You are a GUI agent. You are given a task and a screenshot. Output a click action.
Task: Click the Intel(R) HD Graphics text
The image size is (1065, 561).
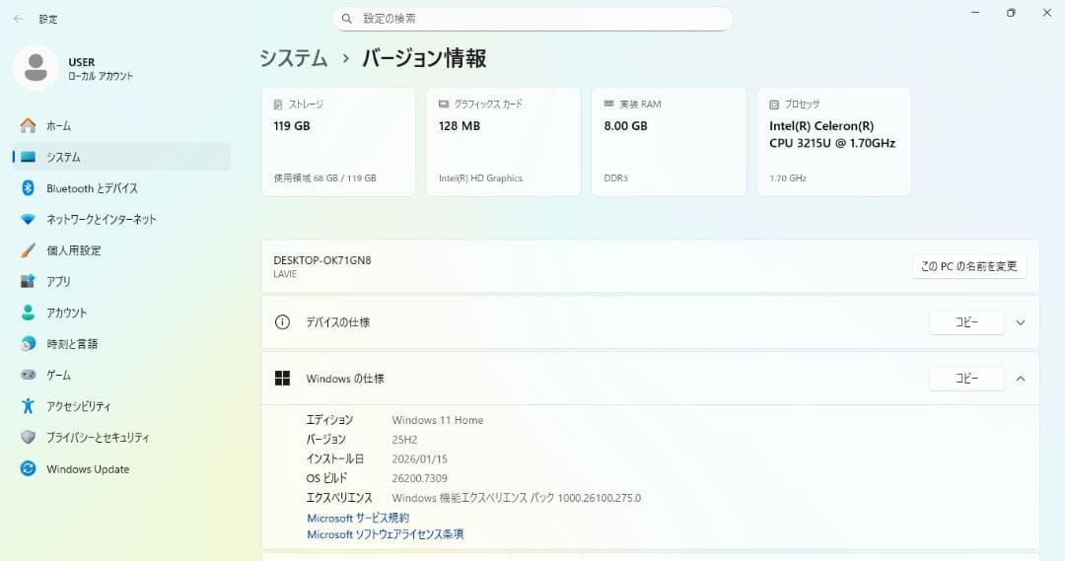point(480,177)
